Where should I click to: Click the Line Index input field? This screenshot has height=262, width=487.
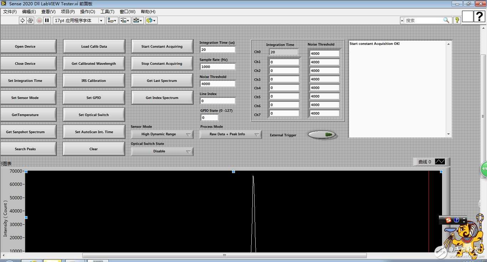pos(217,101)
